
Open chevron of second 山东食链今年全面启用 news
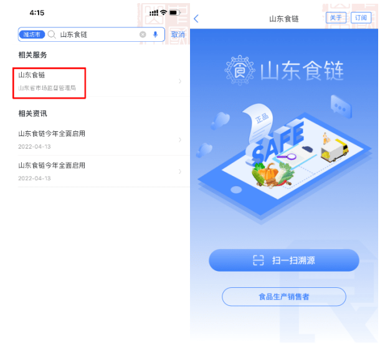pos(180,171)
